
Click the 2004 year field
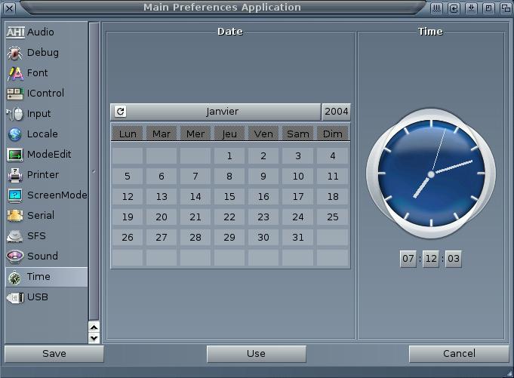point(337,112)
